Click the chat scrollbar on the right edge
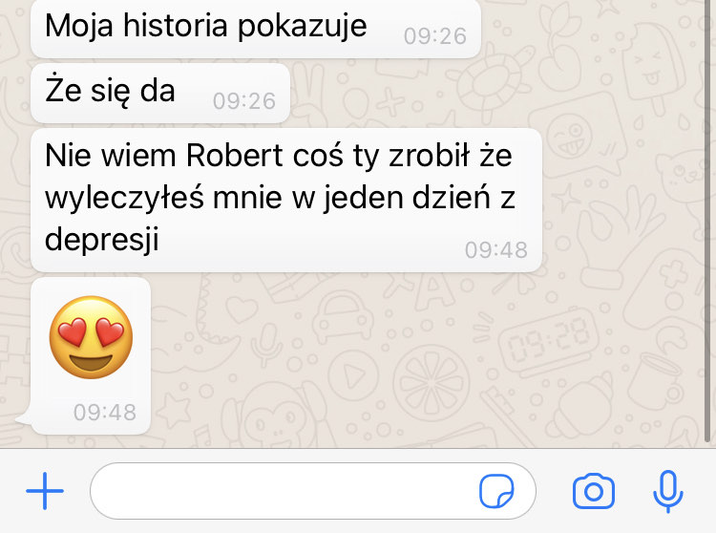 pos(707,221)
